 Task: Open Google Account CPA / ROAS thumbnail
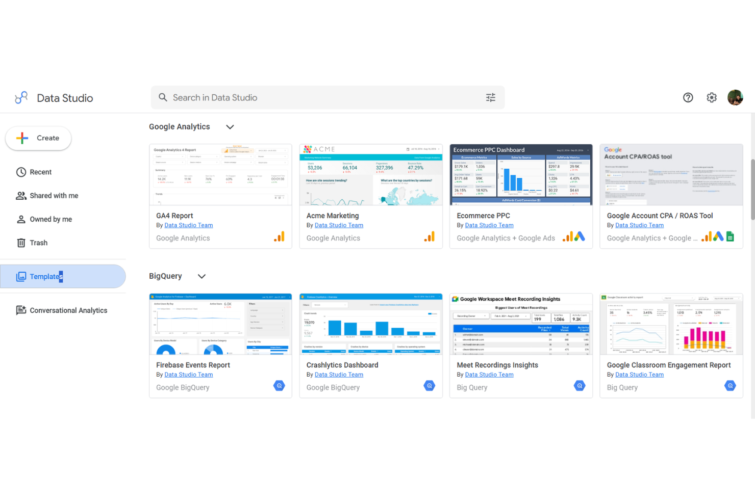click(671, 175)
